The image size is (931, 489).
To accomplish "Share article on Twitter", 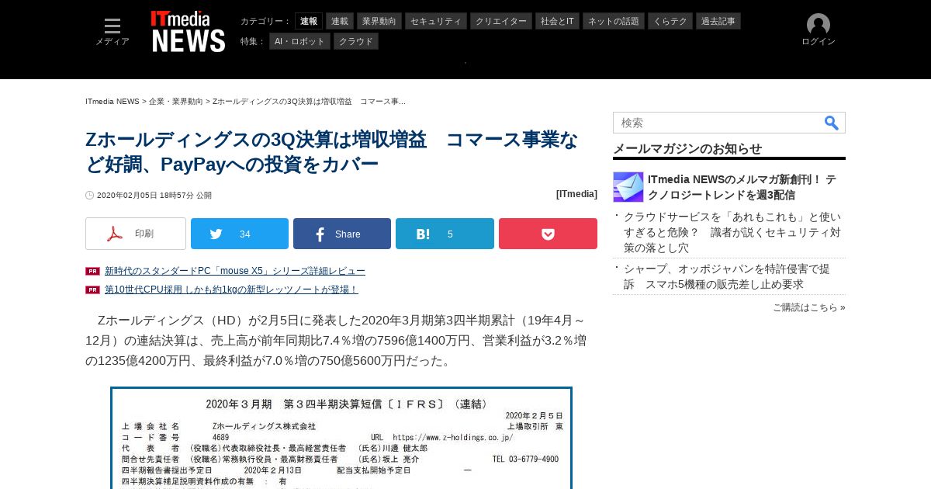I will click(240, 234).
